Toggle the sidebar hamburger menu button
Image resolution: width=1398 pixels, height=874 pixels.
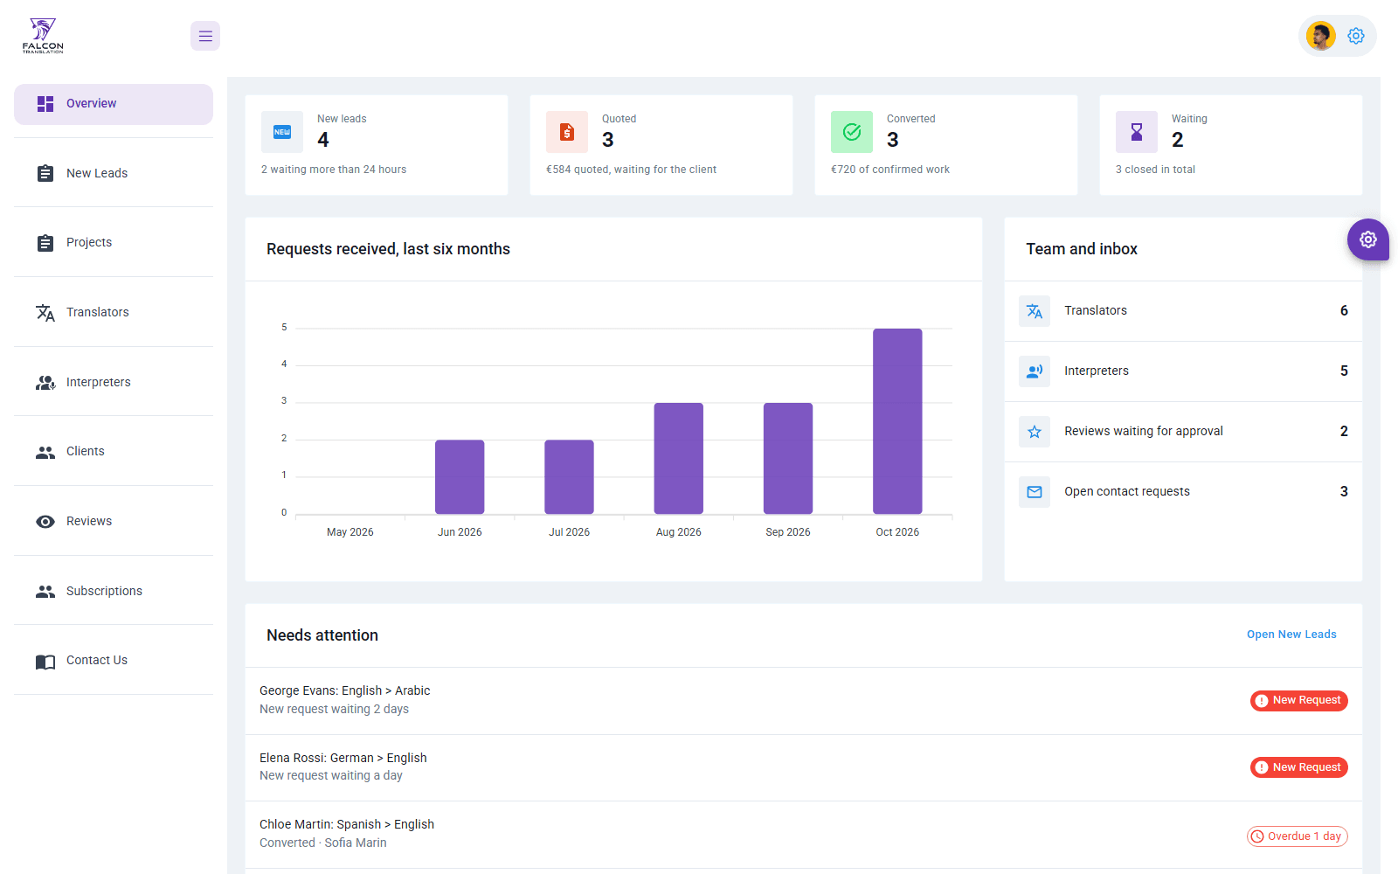point(205,36)
